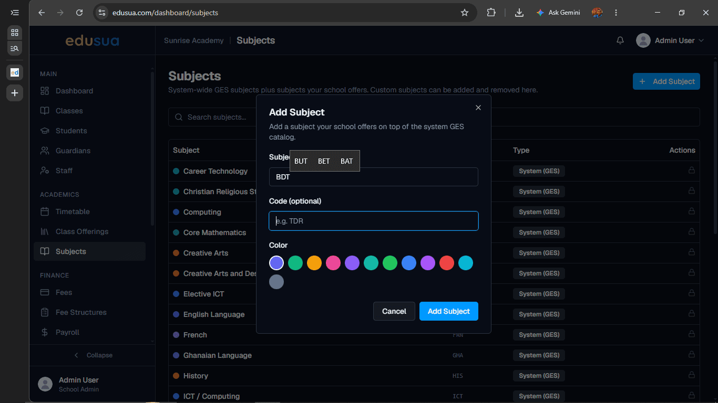Viewport: 718px width, 403px height.
Task: Bookmark this page with the star icon
Action: pyautogui.click(x=465, y=13)
